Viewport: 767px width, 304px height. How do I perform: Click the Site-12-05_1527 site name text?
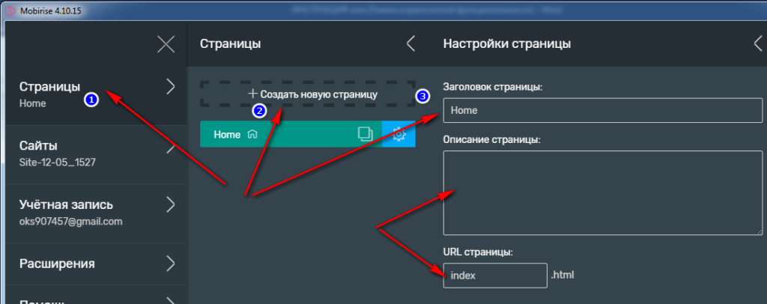(58, 162)
